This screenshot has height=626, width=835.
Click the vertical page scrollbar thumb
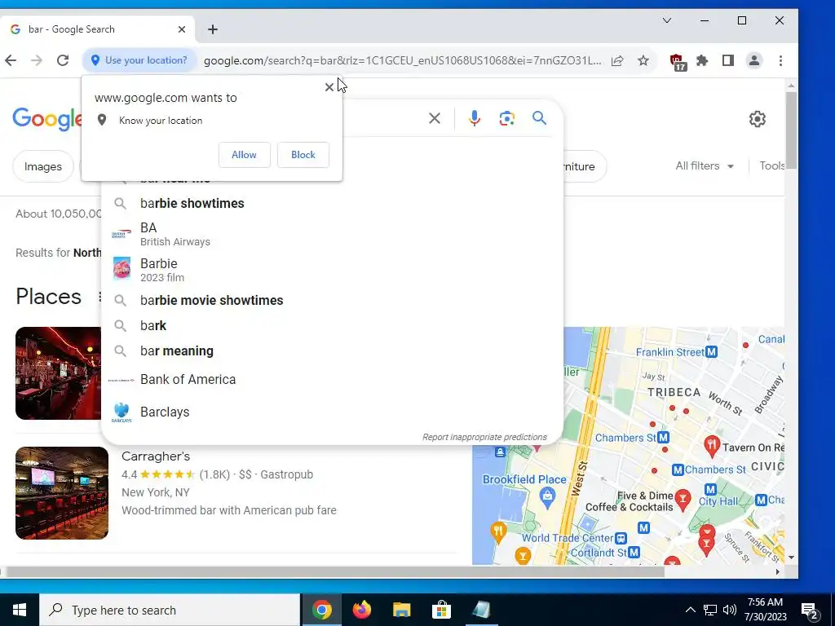pos(791,130)
